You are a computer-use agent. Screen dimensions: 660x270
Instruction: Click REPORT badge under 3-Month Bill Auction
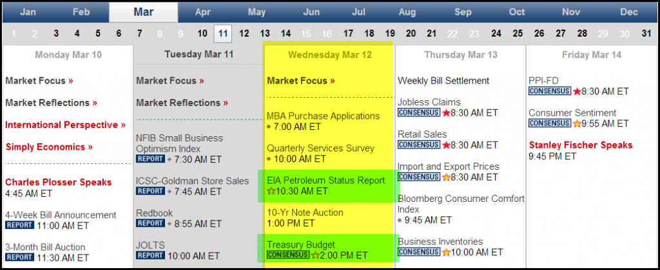pyautogui.click(x=19, y=257)
